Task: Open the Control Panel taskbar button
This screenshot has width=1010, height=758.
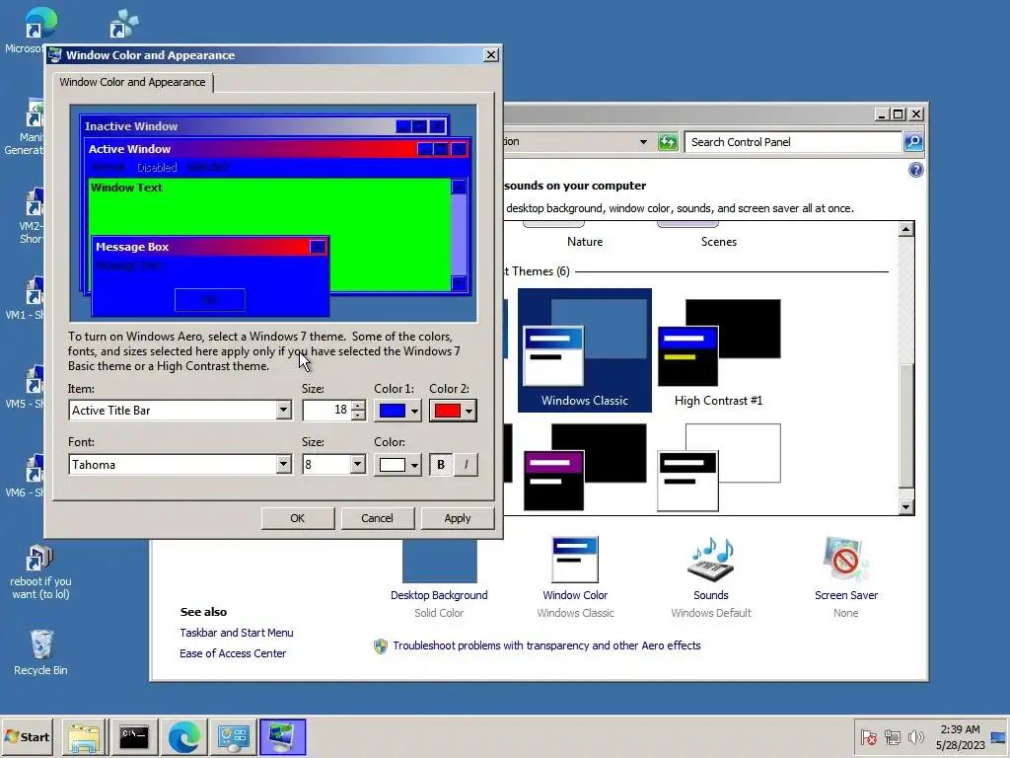Action: 233,737
